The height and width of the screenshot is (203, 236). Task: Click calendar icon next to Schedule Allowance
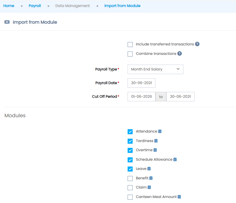point(175,159)
